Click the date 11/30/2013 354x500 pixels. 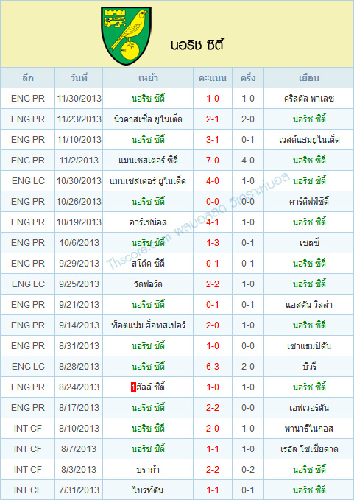[x=79, y=99]
